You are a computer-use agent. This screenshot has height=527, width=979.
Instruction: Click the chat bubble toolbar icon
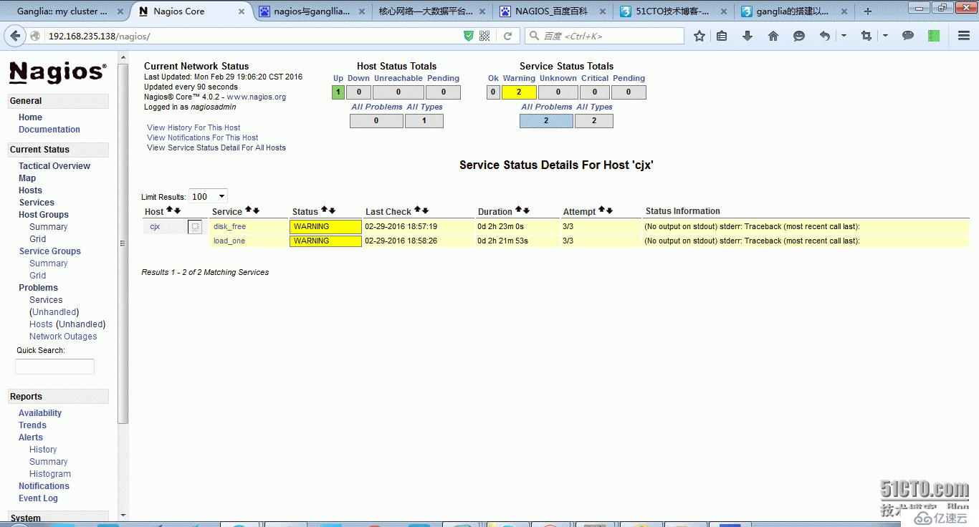click(908, 36)
